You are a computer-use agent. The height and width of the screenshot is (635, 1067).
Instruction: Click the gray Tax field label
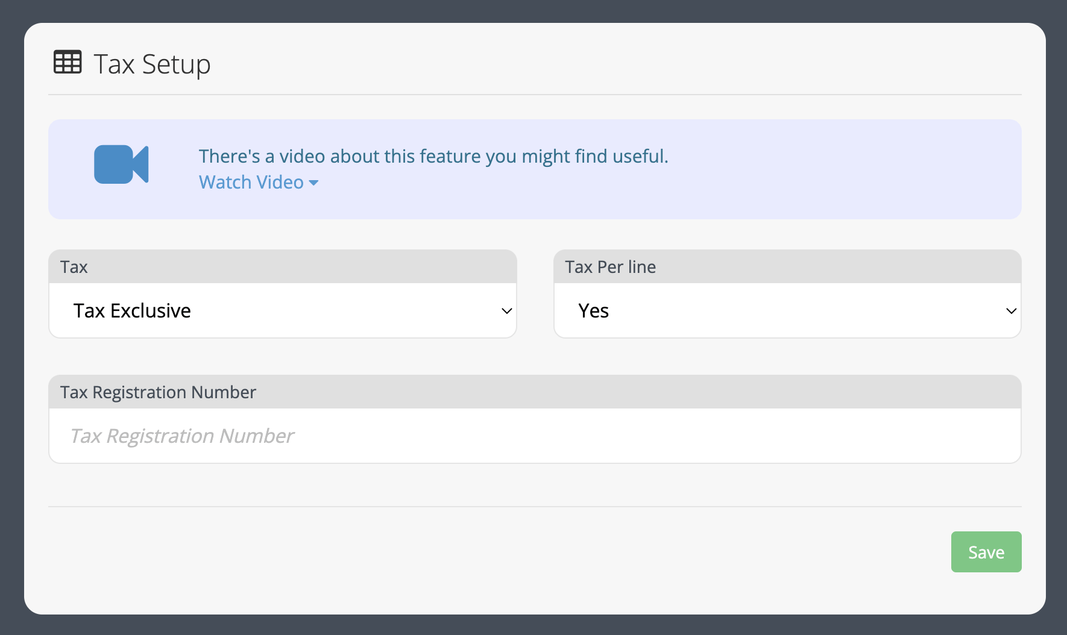74,267
